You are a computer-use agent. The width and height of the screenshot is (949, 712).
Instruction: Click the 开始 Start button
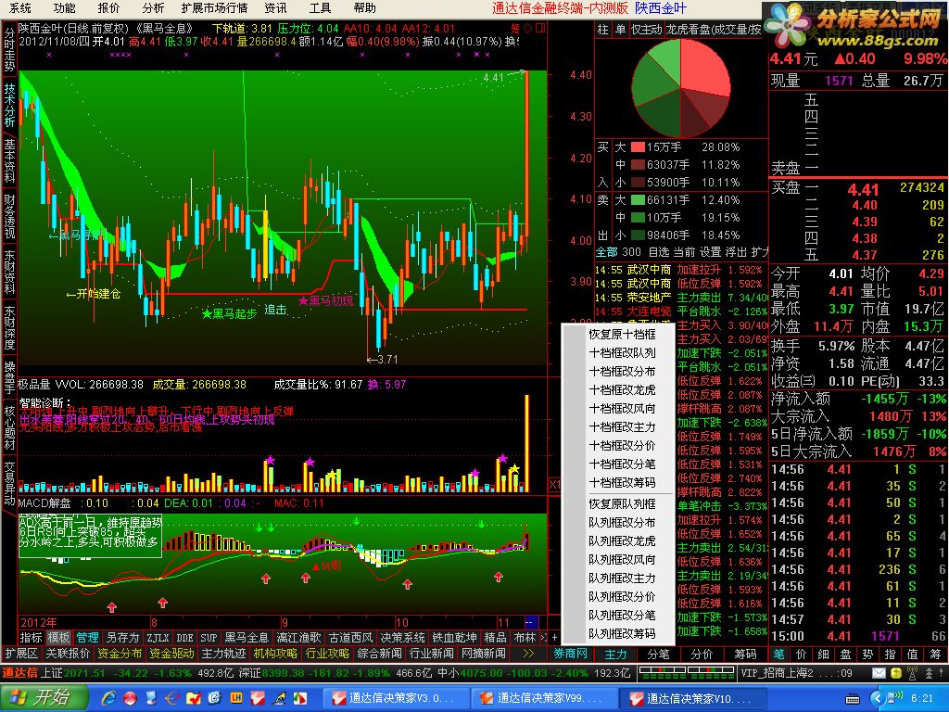[x=43, y=697]
